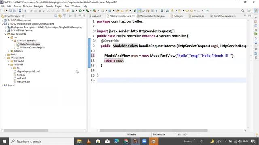Screen dimensions: 259x145
Task: Collapse the 2-SMVC-WelcomeApp-SimpleUrlHdlMapping project
Action: 2,24
